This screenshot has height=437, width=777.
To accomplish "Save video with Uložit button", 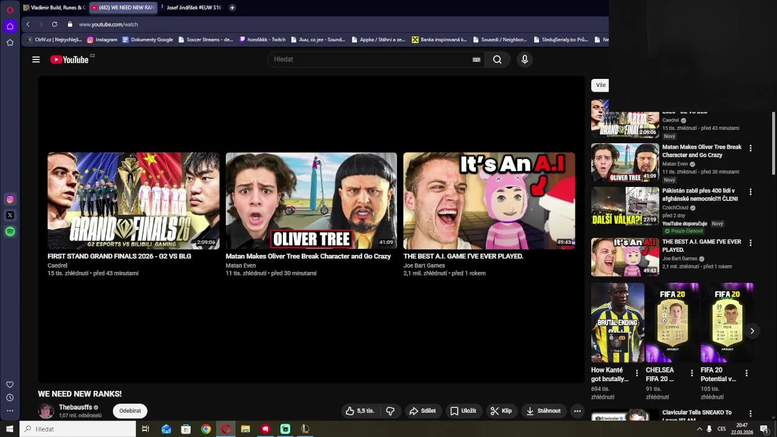I will pos(463,411).
